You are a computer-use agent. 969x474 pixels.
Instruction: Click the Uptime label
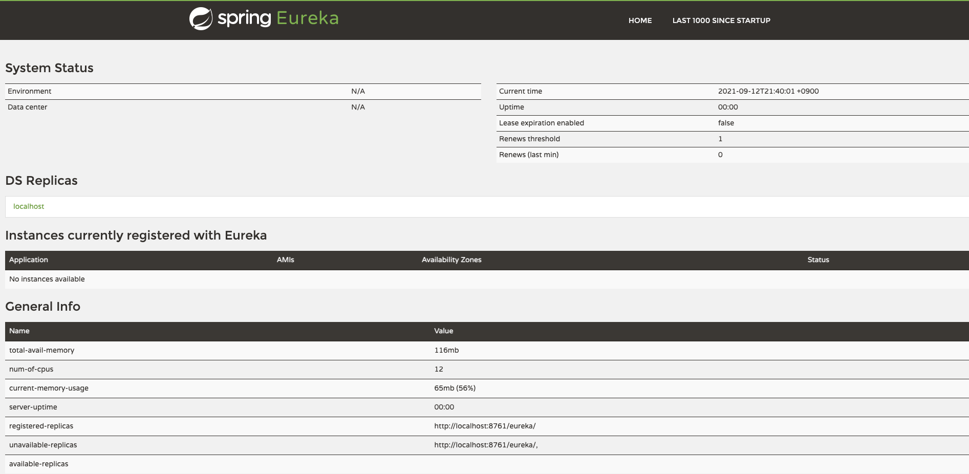click(x=511, y=107)
